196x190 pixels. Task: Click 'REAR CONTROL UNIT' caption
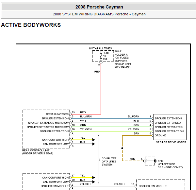[x=36, y=150]
